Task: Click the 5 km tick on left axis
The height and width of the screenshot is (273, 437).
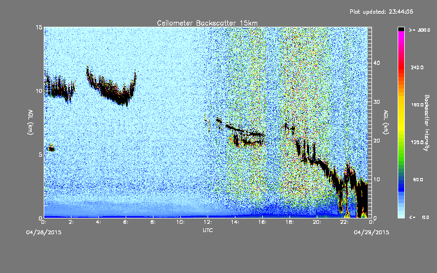Action: click(x=40, y=155)
